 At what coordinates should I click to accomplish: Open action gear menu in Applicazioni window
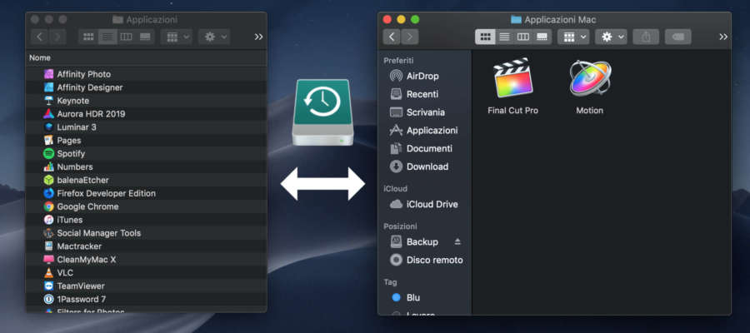click(x=214, y=37)
